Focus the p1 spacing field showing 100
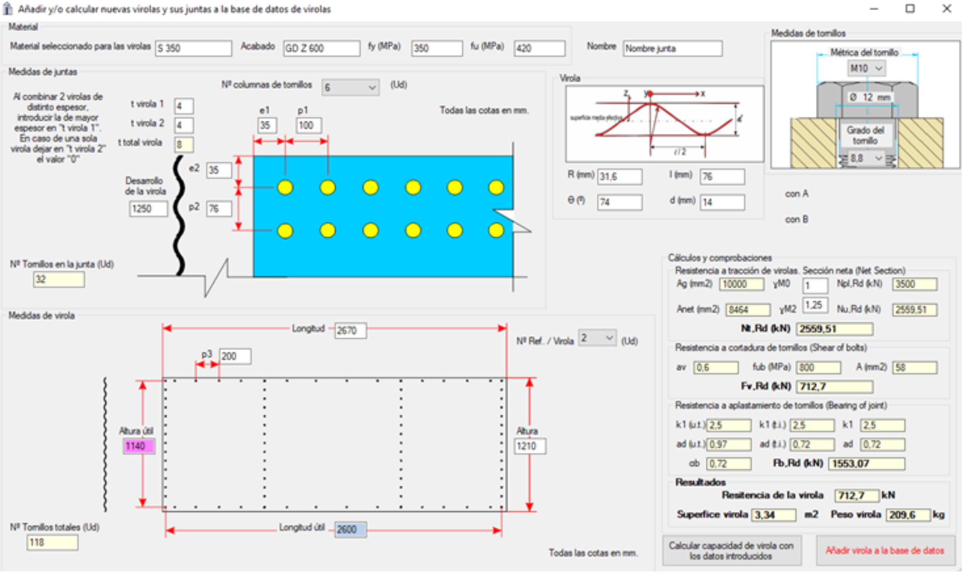The image size is (962, 574). click(x=308, y=125)
